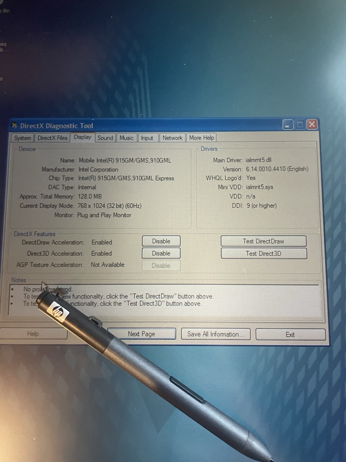Click the DAC Type value Internal

pyautogui.click(x=87, y=187)
